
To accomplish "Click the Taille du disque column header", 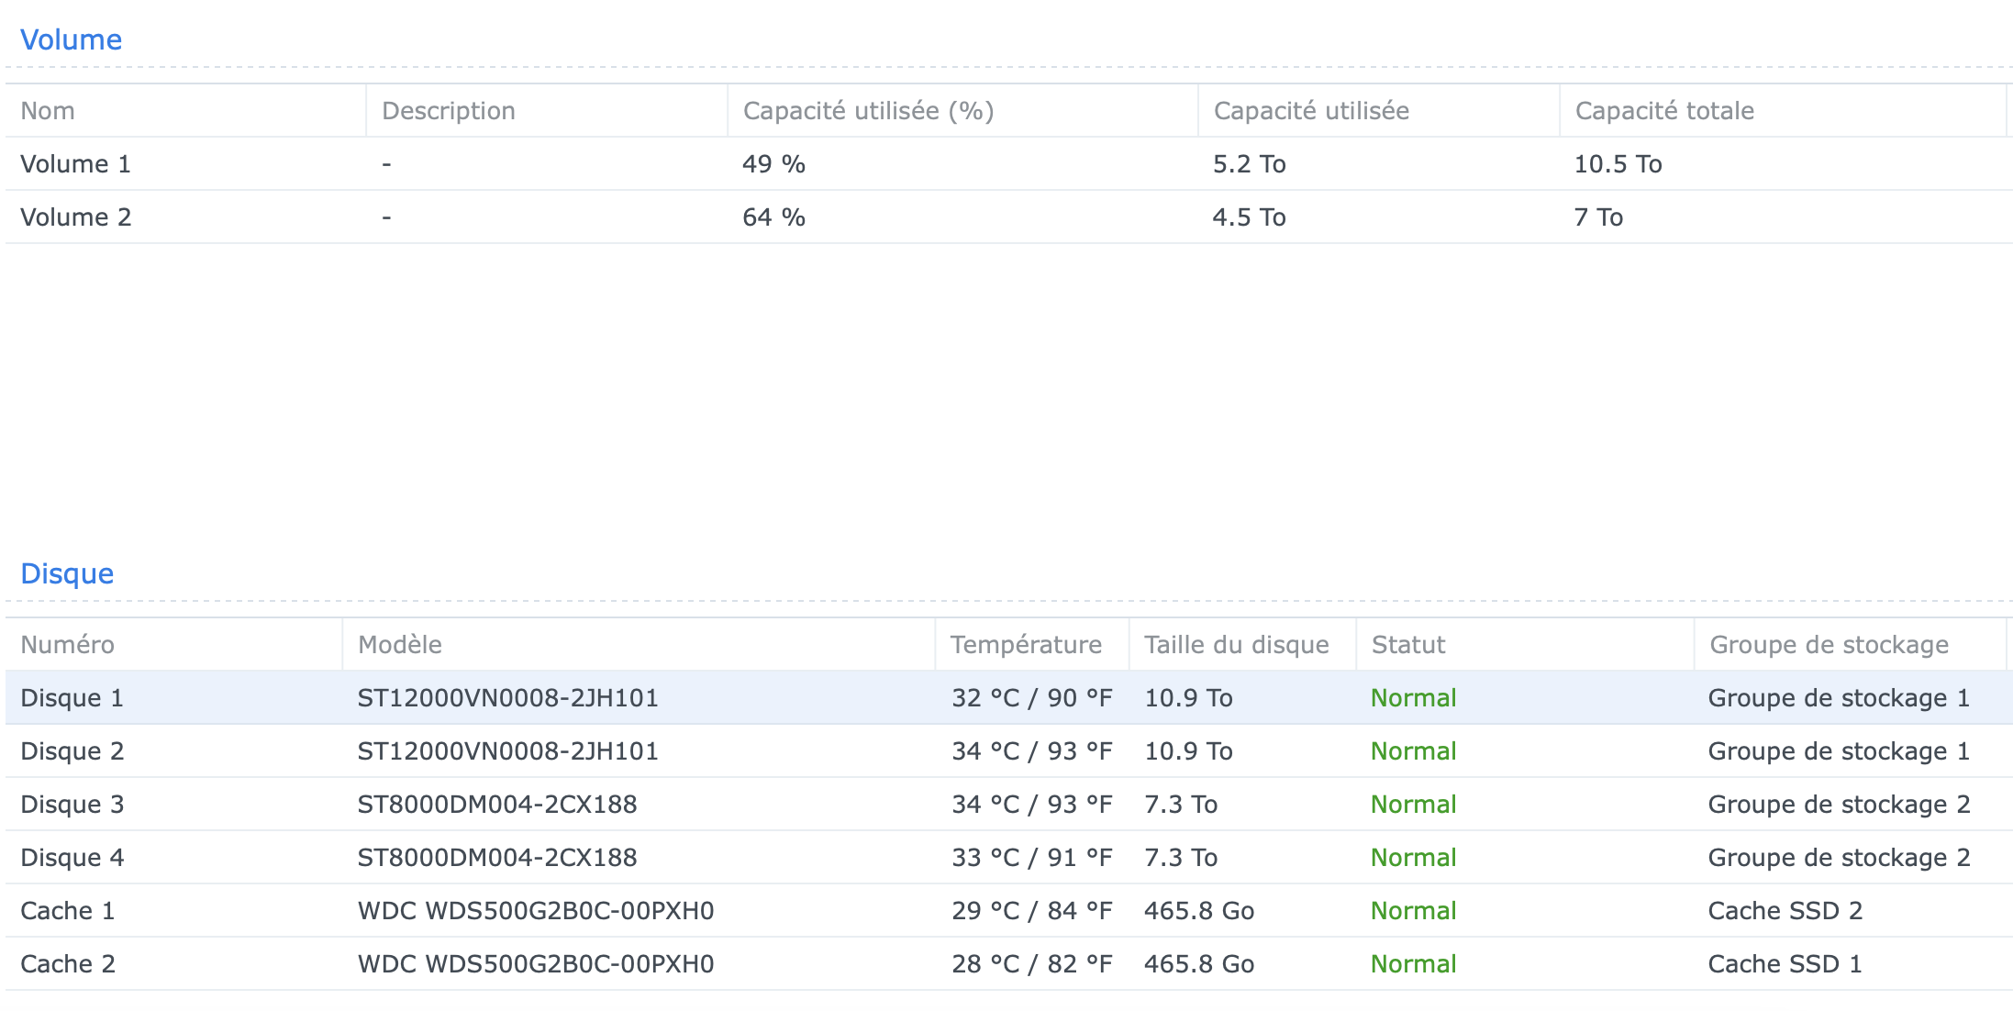I will coord(1236,645).
